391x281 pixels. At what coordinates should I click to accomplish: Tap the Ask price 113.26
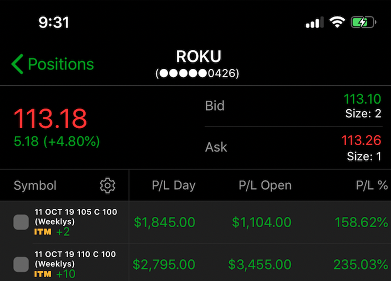(361, 140)
